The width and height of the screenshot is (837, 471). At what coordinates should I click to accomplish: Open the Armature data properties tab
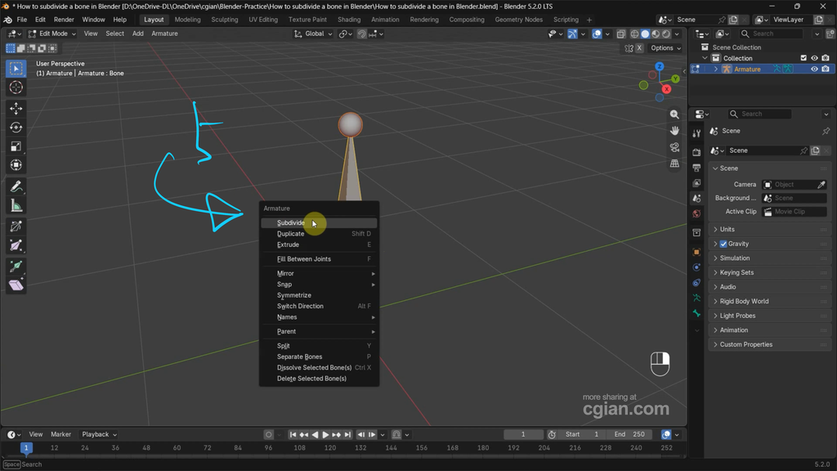(696, 298)
